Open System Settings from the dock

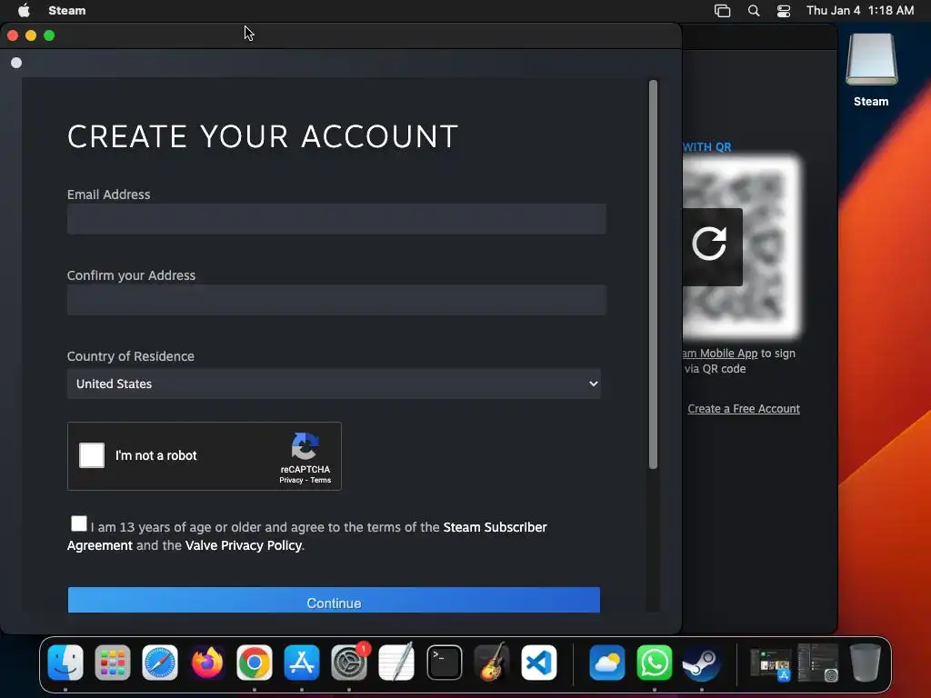(x=349, y=663)
